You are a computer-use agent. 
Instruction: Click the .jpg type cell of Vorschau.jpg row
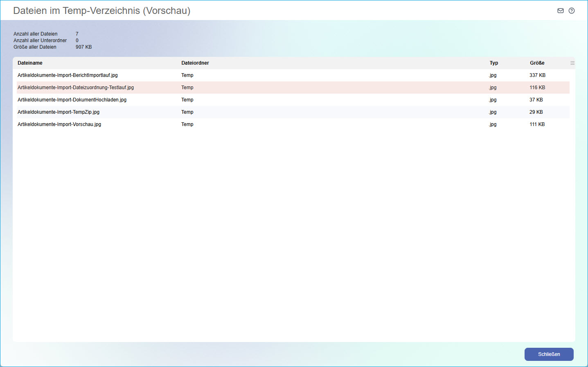tap(493, 124)
